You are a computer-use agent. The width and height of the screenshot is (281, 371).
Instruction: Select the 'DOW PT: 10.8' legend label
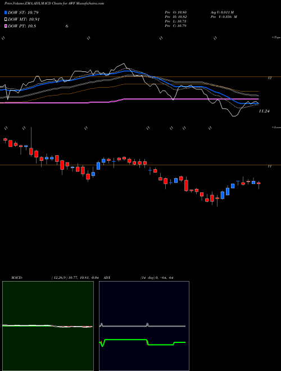pyautogui.click(x=22, y=26)
